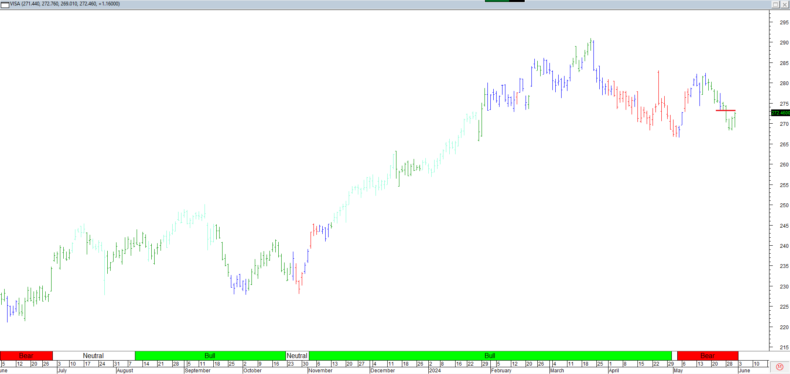Click the April month label
790x374 pixels.
[x=614, y=371]
